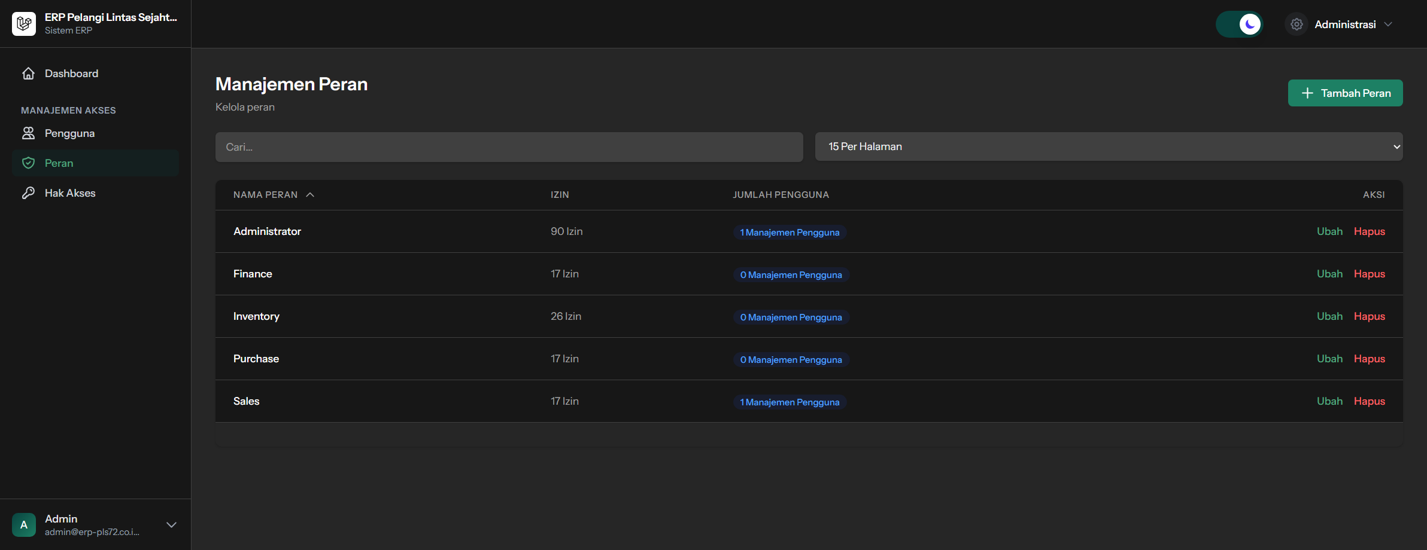This screenshot has width=1427, height=550.
Task: Click Hapus for the Sales role
Action: [x=1370, y=401]
